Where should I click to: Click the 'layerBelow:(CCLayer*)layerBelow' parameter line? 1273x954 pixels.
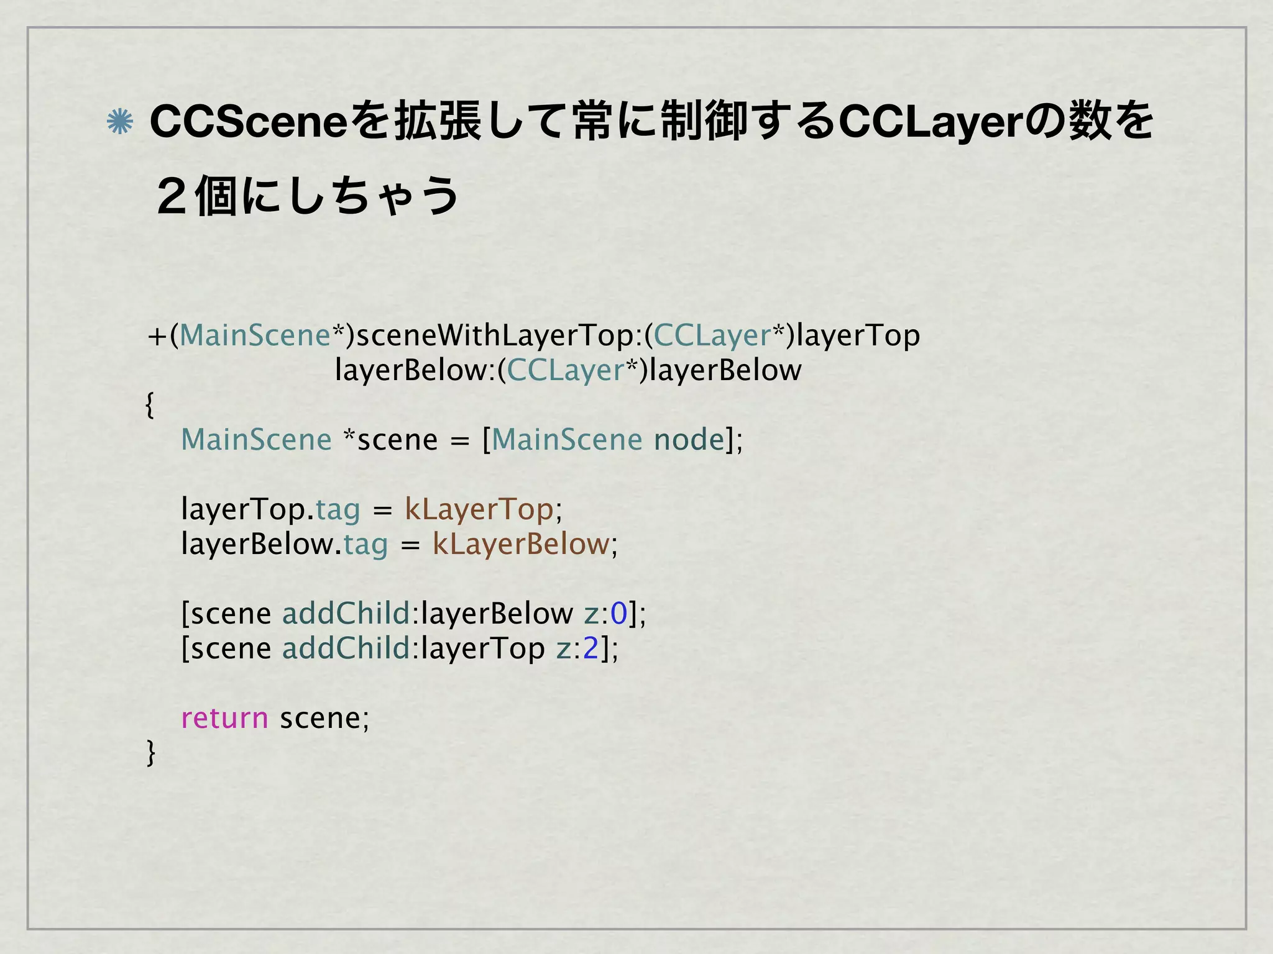tap(568, 371)
